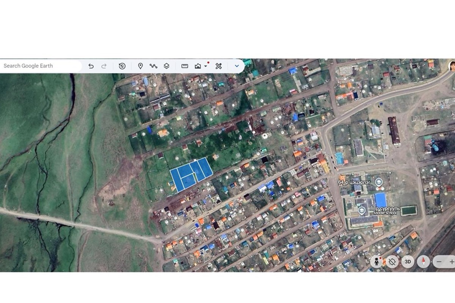Switch the view to 3D
Image resolution: width=455 pixels, height=303 pixels.
click(x=408, y=262)
